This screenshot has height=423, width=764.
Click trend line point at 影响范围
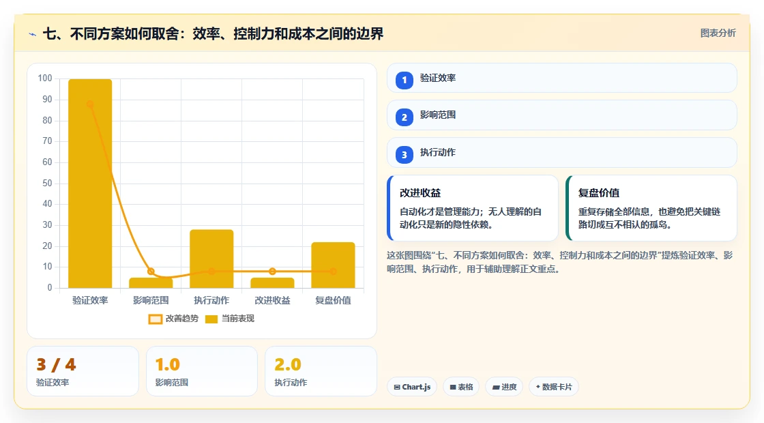click(151, 272)
